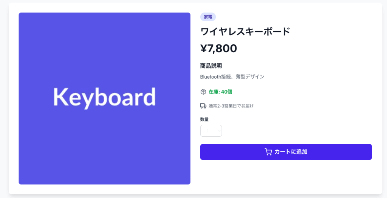This screenshot has height=198, width=387.
Task: Expand quantity selector via its chevron arrow
Action: pos(219,131)
